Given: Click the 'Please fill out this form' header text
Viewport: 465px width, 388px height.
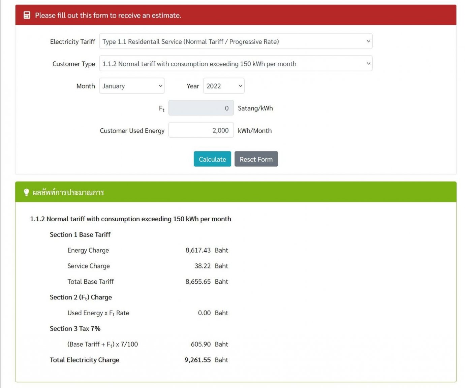Looking at the screenshot, I should click(108, 15).
